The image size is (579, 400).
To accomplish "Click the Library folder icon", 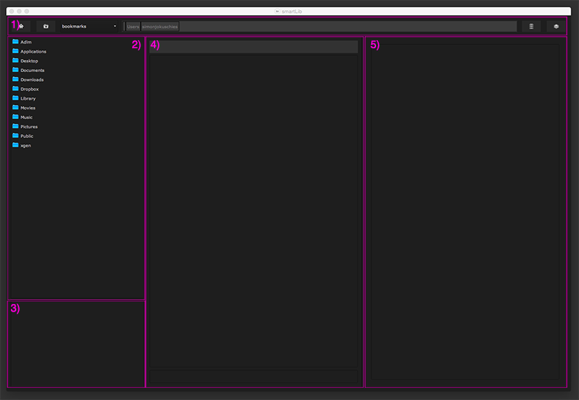I will coord(15,98).
